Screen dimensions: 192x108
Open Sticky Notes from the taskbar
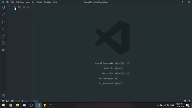pyautogui.click(x=45, y=105)
